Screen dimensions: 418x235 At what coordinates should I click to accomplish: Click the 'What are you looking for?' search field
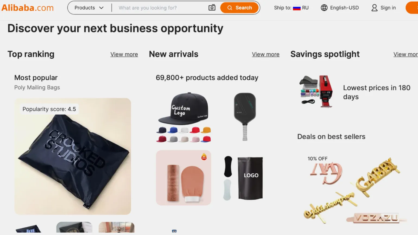(160, 8)
